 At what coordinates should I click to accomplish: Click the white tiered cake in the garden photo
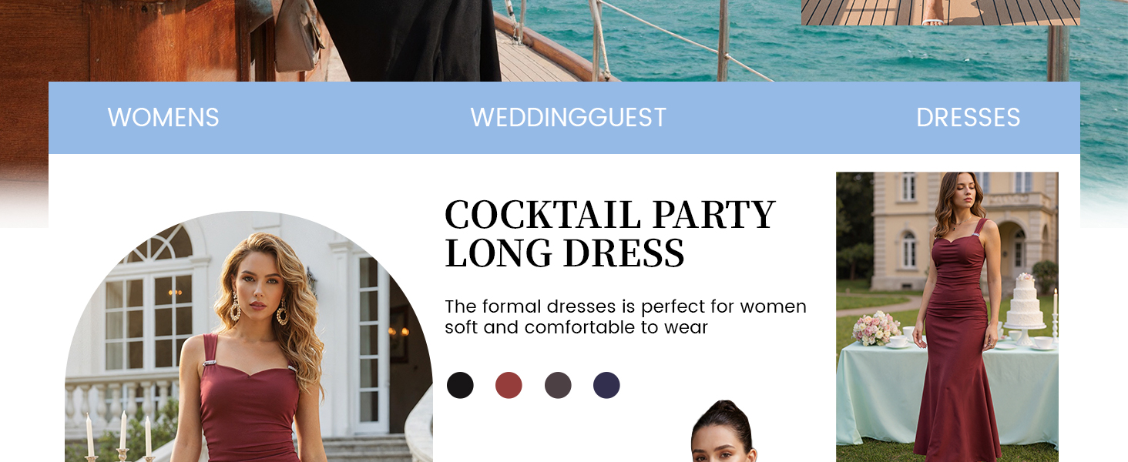tap(1025, 304)
